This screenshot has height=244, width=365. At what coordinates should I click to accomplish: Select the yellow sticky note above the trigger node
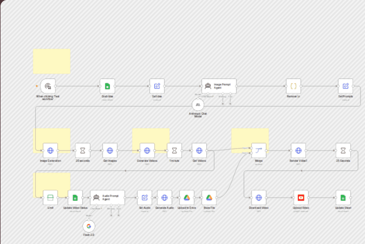[x=52, y=61]
